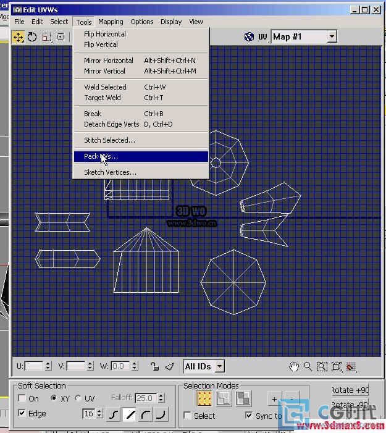Choose Weld Selected menu item
Viewport: 386px width, 433px height.
point(141,87)
